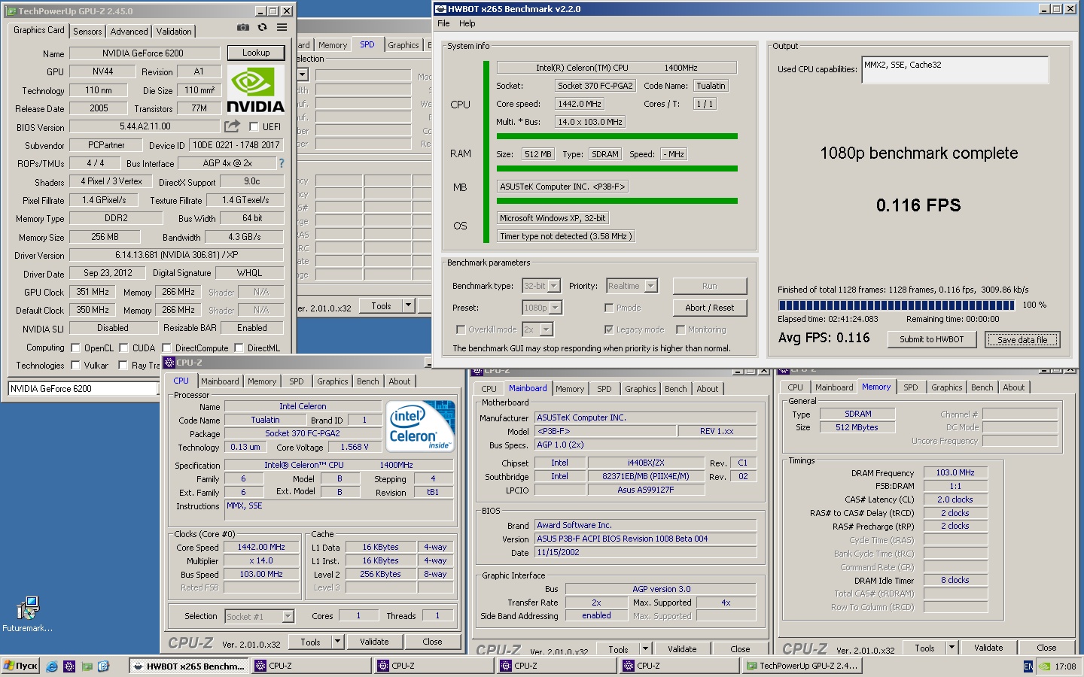Switch to HWBOT x265 taskbar button
Screen dimensions: 1084x677
point(188,666)
